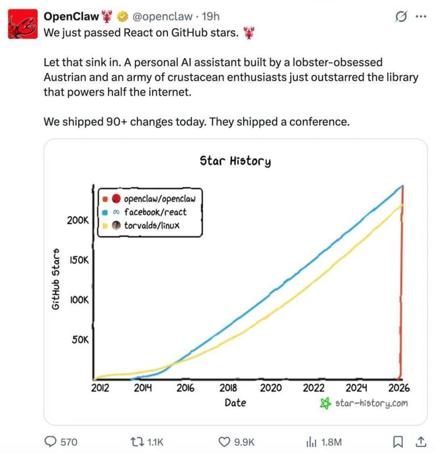Click the Star History chart title

[x=235, y=161]
